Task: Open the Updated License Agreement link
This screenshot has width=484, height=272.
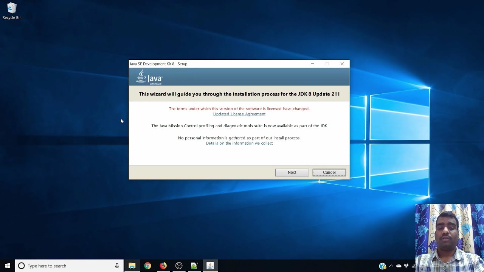Action: [239, 114]
